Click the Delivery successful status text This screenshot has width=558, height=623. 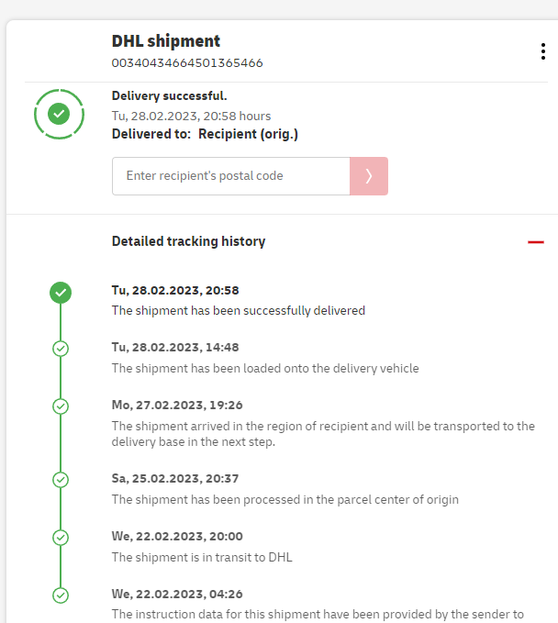click(169, 95)
